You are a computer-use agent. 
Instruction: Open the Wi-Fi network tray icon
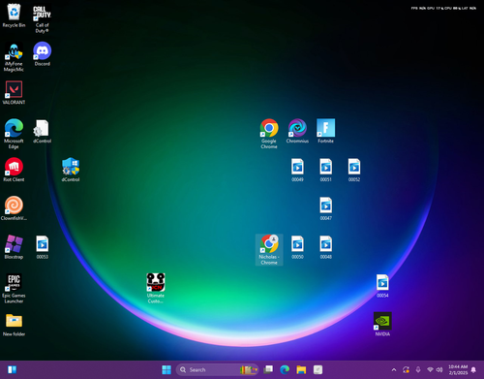pyautogui.click(x=430, y=370)
